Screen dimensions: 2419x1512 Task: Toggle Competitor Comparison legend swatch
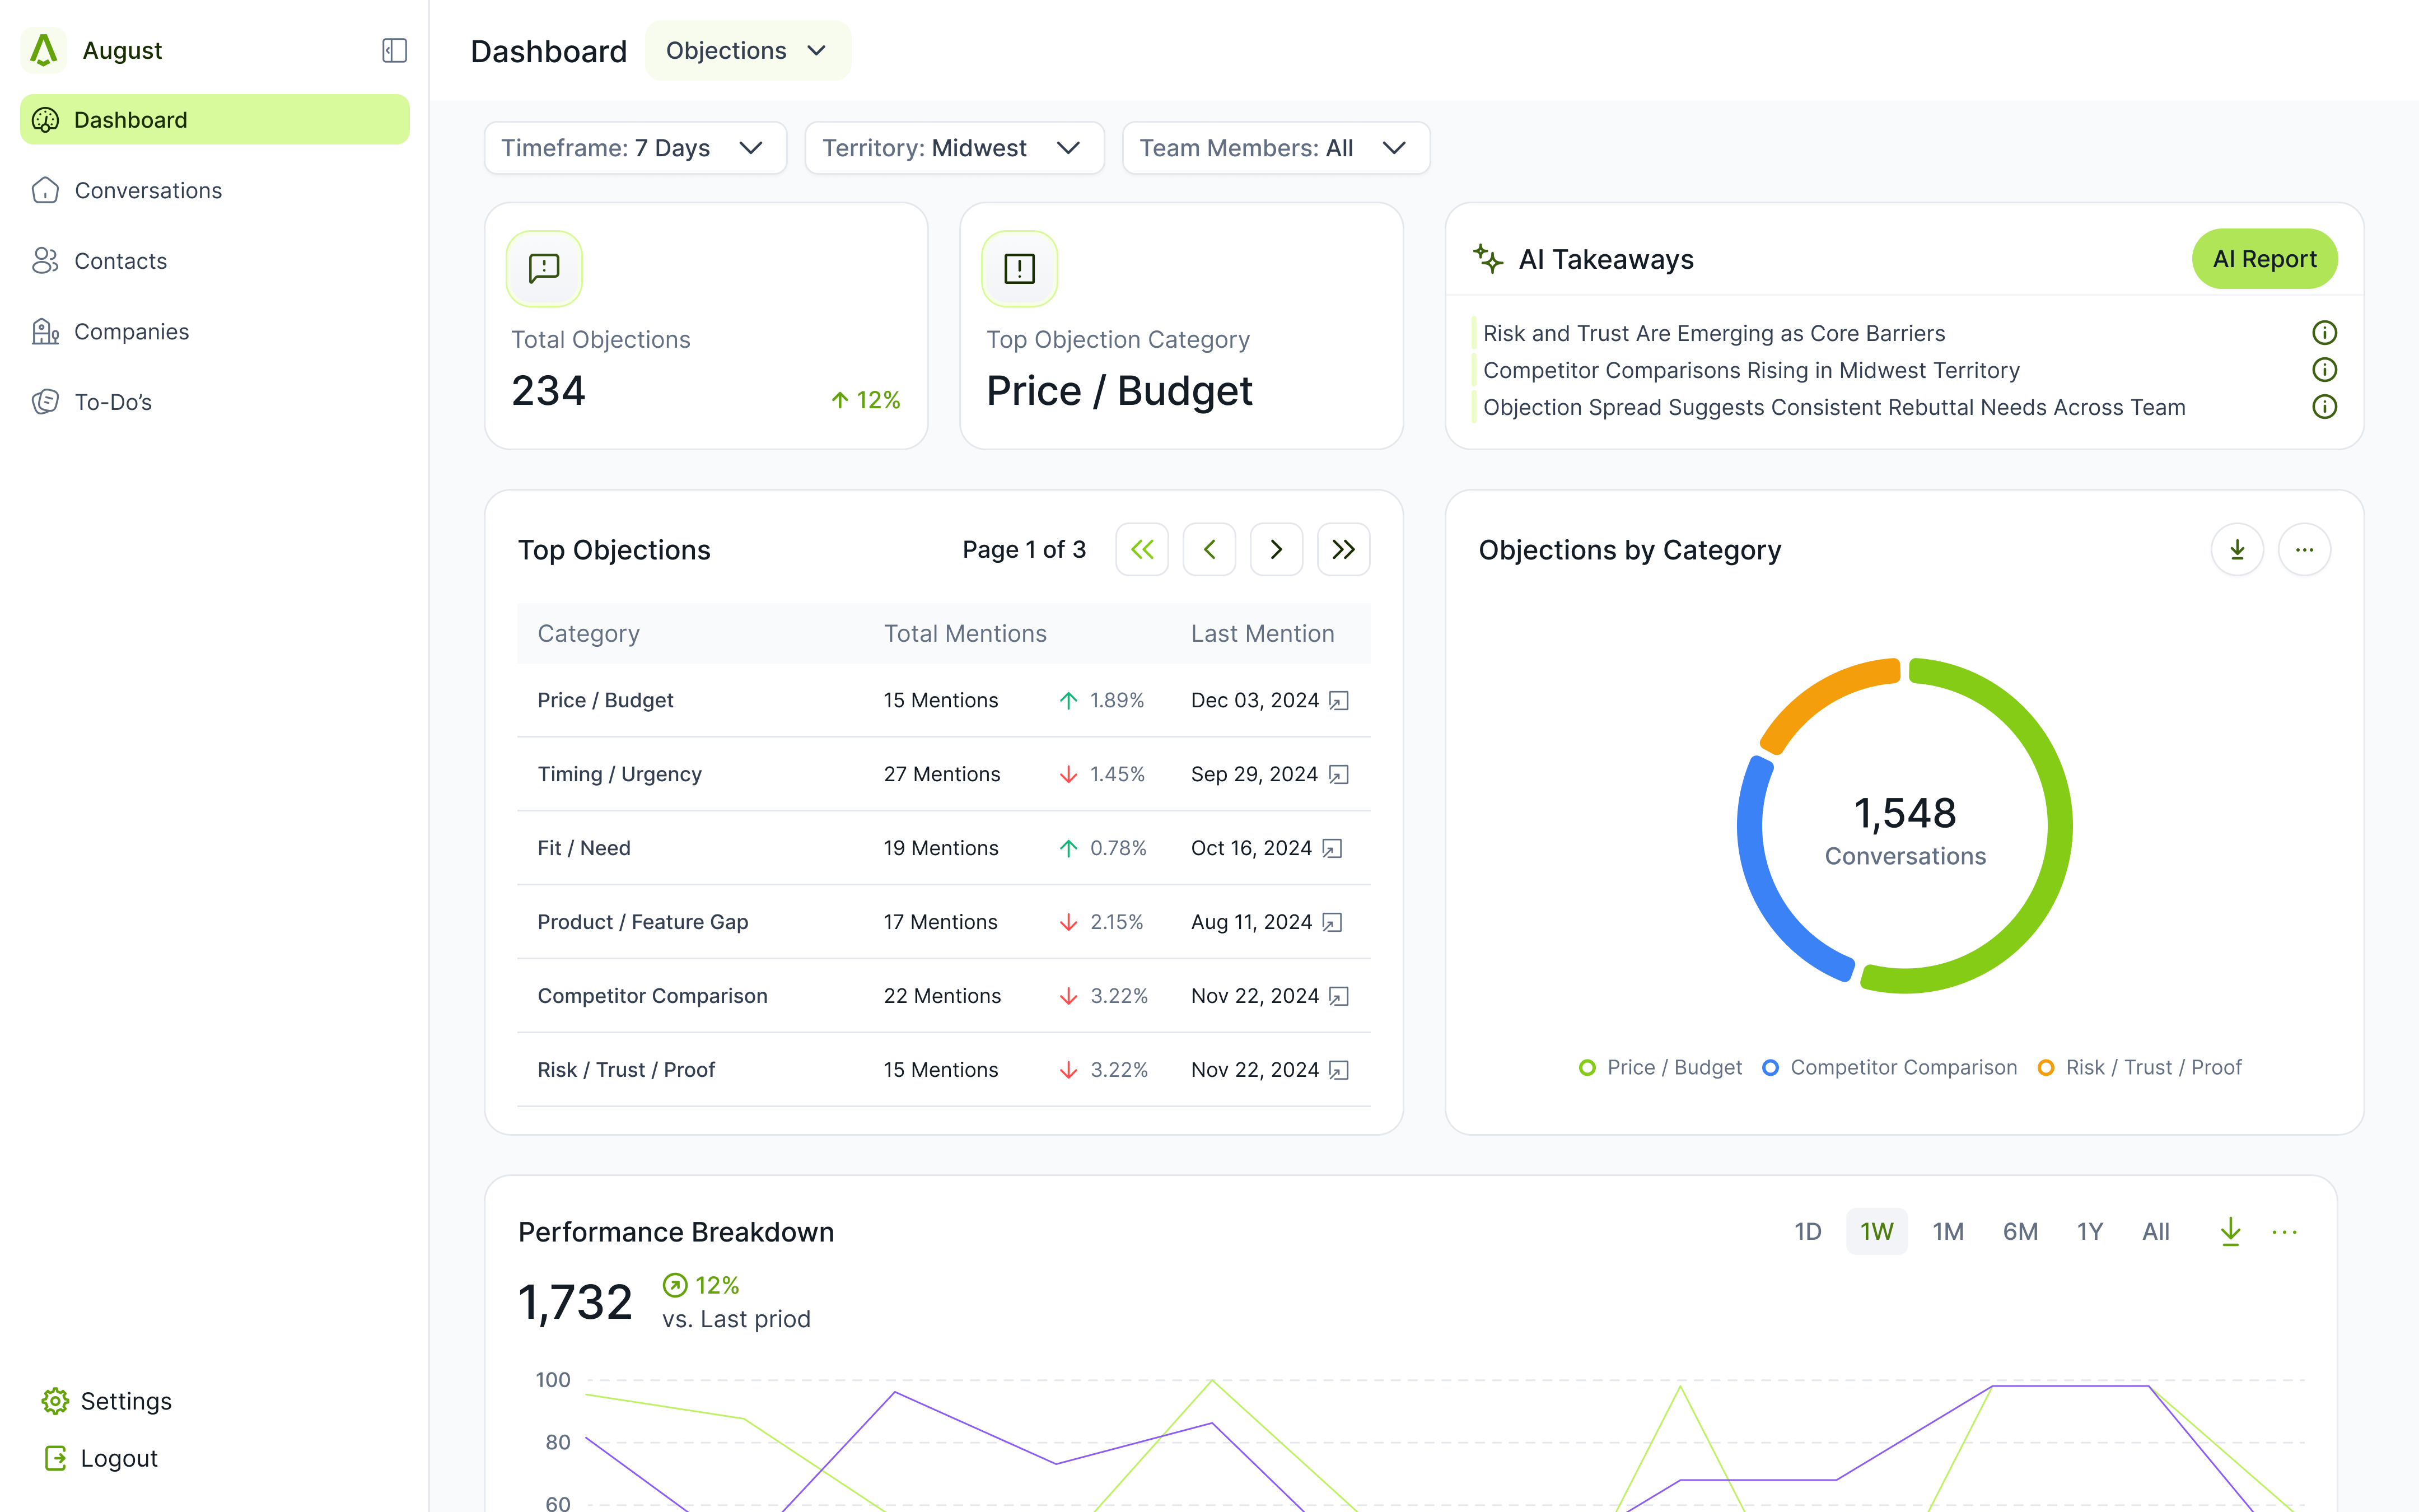click(x=1770, y=1067)
